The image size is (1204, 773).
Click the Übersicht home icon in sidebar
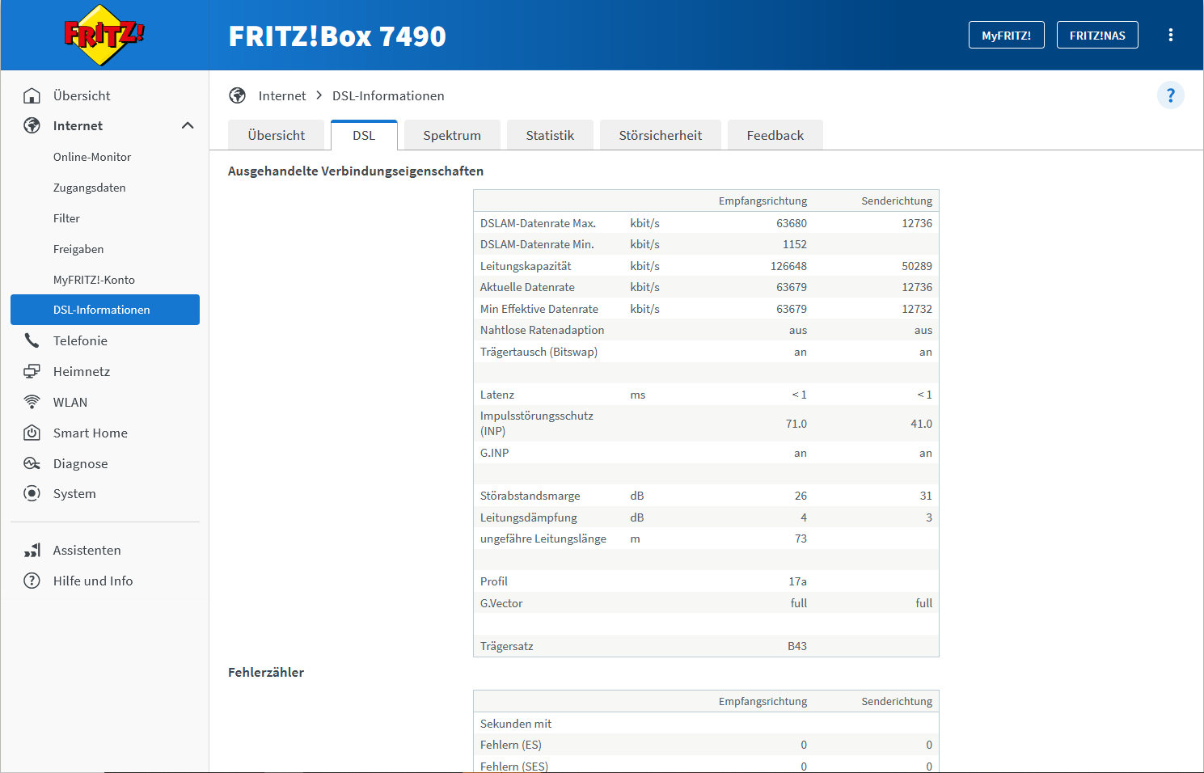pyautogui.click(x=32, y=95)
